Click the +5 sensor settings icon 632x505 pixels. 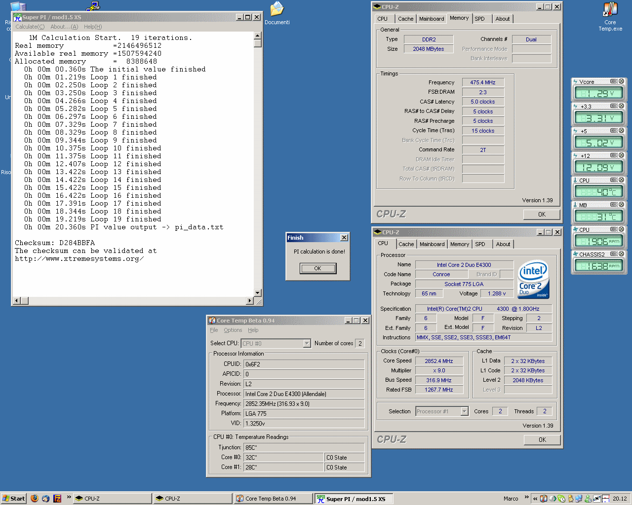click(614, 131)
